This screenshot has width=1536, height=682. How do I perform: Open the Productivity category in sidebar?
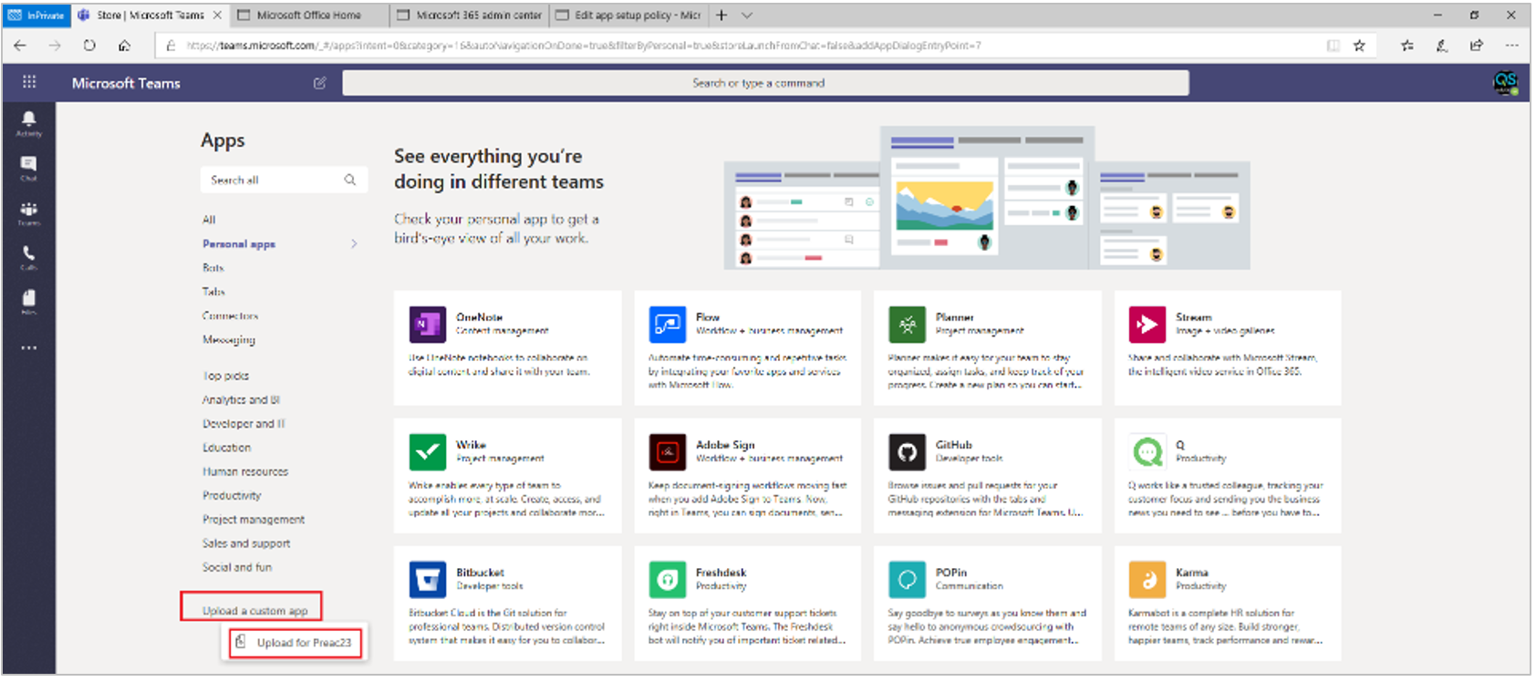(232, 495)
